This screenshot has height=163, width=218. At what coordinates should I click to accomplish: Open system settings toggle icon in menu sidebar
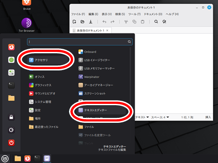(x=11, y=73)
